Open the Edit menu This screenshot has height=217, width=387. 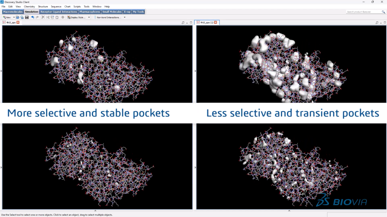tap(10, 6)
